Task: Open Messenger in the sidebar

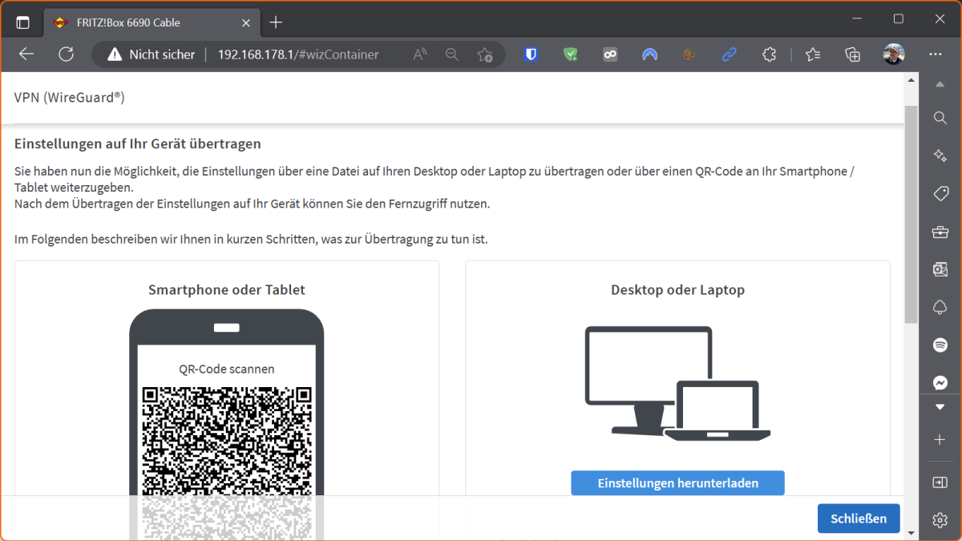Action: click(940, 382)
